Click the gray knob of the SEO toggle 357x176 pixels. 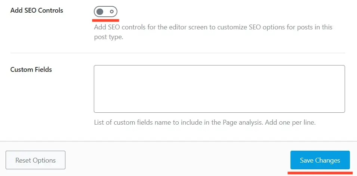(100, 12)
